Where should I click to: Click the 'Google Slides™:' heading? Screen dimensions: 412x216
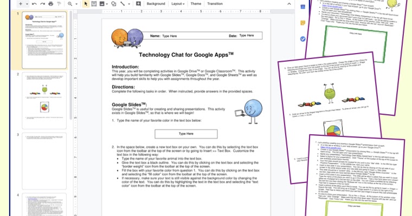tap(129, 104)
